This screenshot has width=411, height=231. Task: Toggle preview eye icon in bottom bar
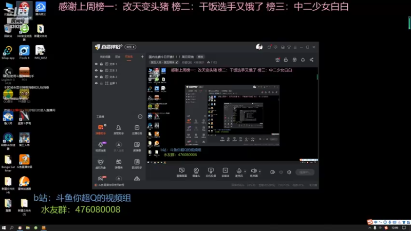click(281, 172)
